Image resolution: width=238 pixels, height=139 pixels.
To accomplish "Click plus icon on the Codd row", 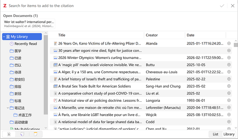I will click(x=229, y=122).
